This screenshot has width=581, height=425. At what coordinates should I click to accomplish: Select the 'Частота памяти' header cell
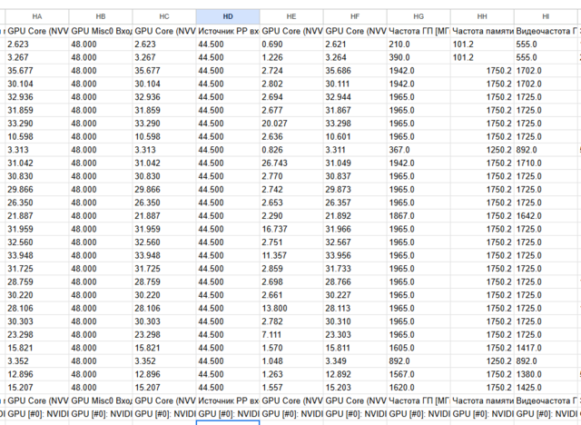[481, 30]
